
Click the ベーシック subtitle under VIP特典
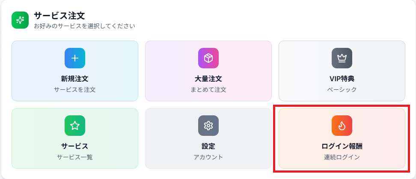point(342,90)
